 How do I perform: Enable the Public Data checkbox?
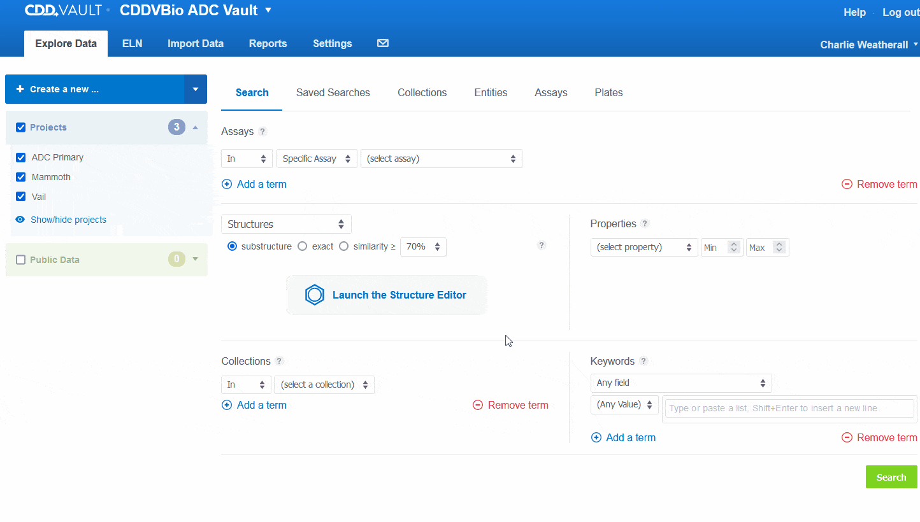tap(19, 259)
